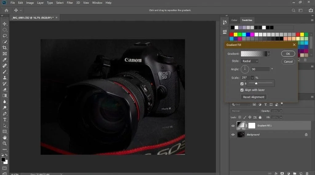Lock layer position with the cross-arrows icon
The height and width of the screenshot is (175, 315).
(250, 117)
